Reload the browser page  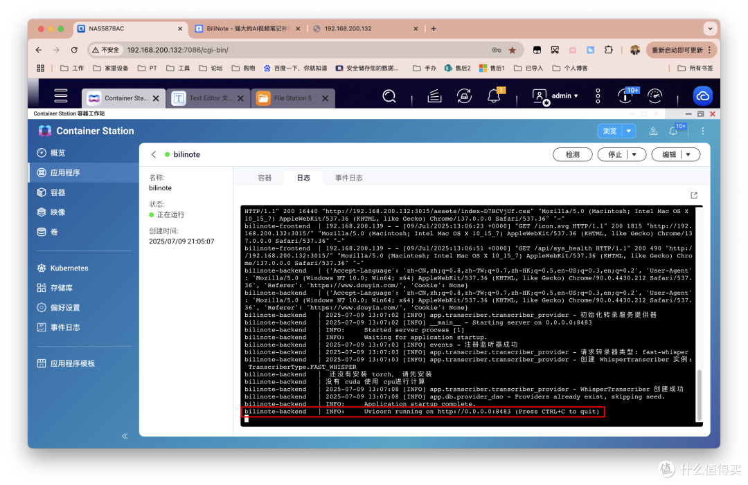tap(74, 50)
